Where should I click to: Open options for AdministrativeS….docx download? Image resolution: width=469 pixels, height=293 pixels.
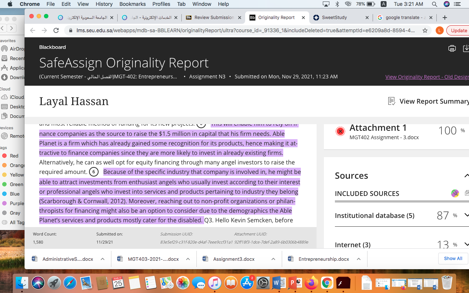(x=103, y=259)
